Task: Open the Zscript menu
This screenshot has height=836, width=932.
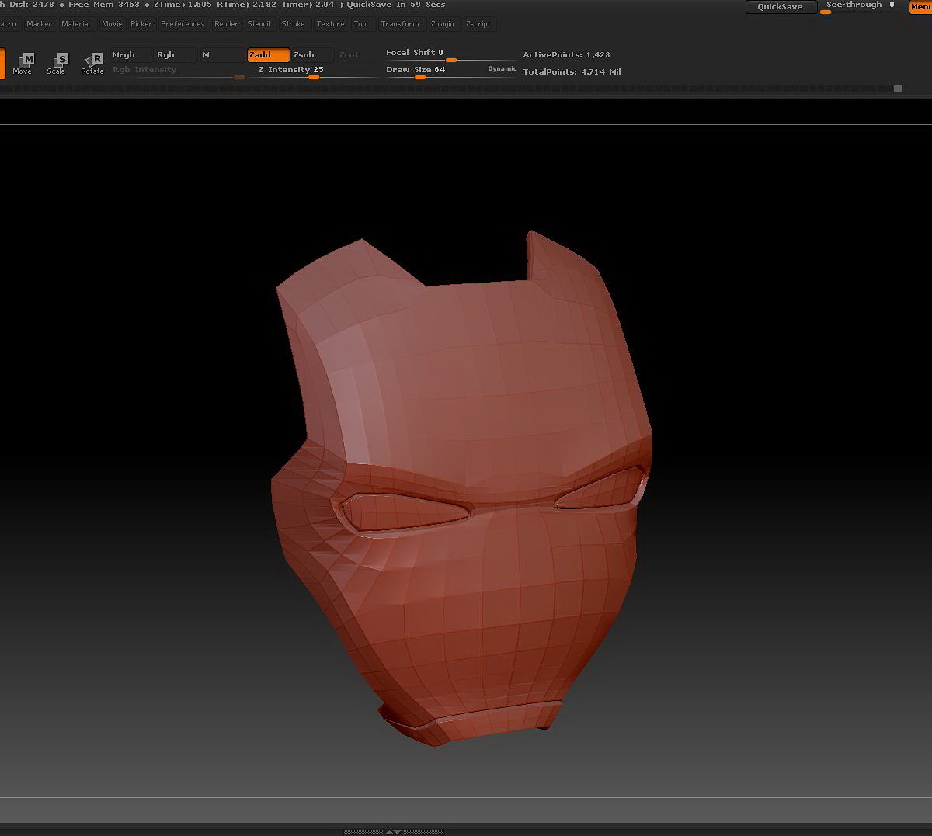Action: coord(478,24)
